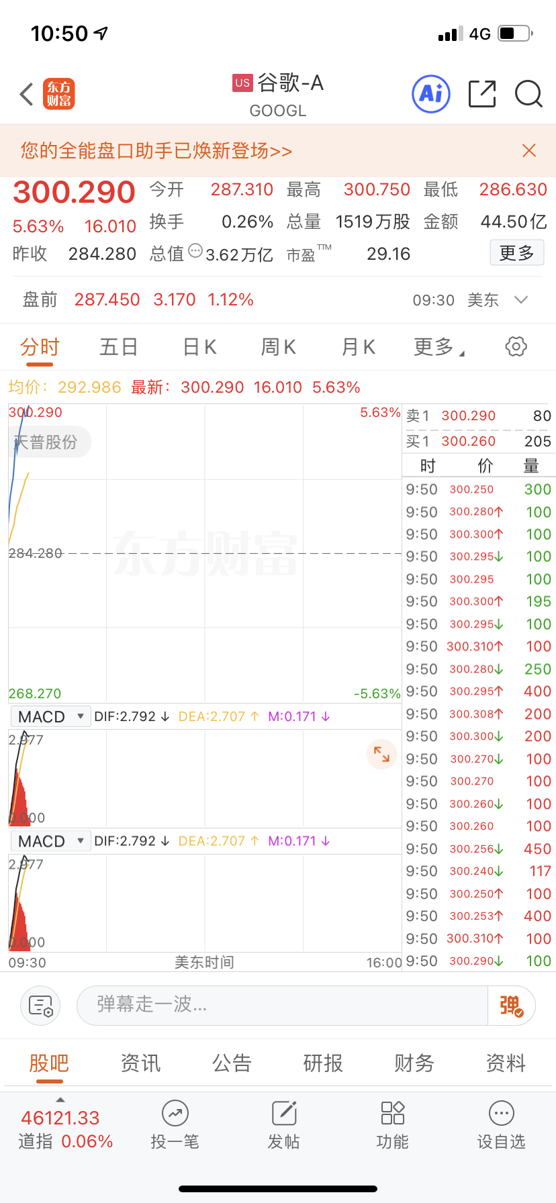
Task: Expand chart with fullscreen arrows icon
Action: click(381, 754)
